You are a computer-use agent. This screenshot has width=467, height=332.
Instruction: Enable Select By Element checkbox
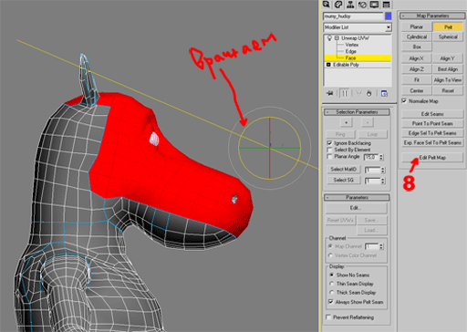point(329,150)
